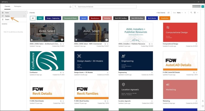Open the FDW AutoCAD Details card

(180, 61)
